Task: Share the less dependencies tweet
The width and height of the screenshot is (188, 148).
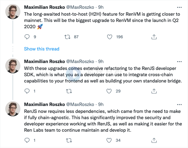Action: coord(154,140)
